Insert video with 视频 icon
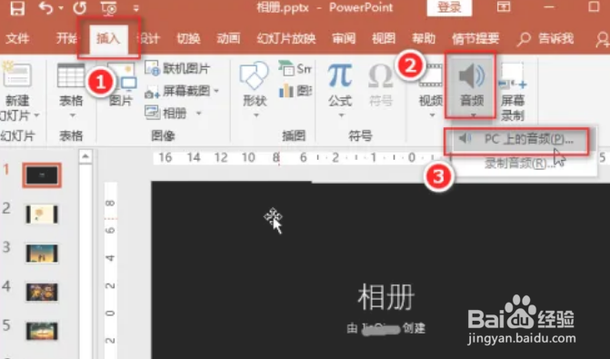Image resolution: width=610 pixels, height=359 pixels. [431, 75]
